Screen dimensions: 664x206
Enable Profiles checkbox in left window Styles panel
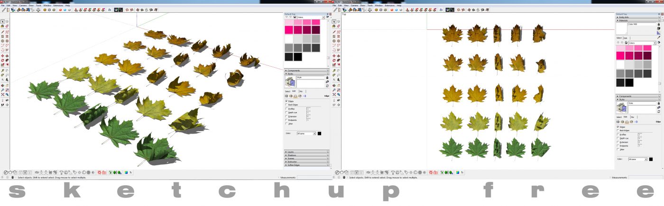(x=286, y=108)
